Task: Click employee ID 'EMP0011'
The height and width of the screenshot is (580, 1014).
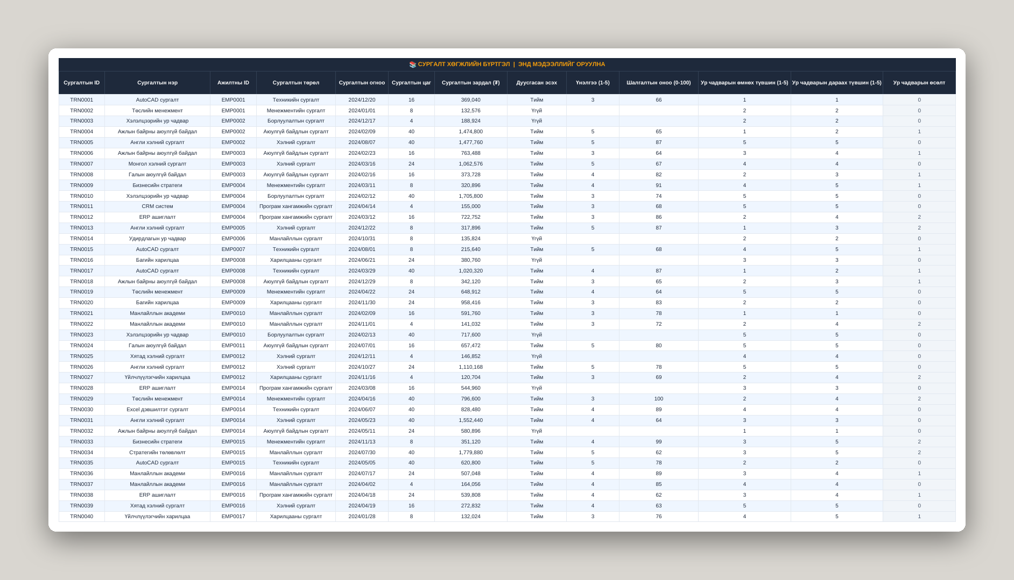Action: pos(233,346)
